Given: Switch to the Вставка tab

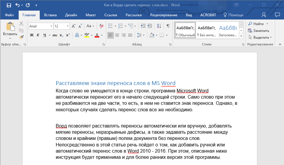Looking at the screenshot, I should (50, 15).
